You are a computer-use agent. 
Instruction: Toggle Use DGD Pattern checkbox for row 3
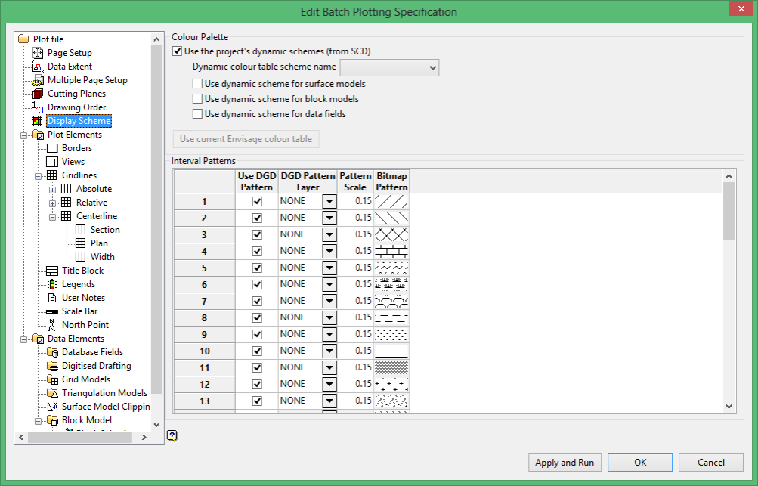(x=257, y=234)
